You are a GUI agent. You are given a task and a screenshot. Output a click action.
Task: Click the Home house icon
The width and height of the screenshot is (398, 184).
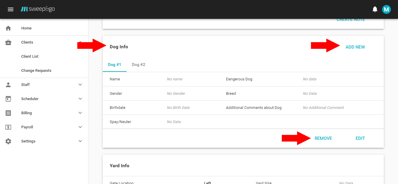pos(8,28)
